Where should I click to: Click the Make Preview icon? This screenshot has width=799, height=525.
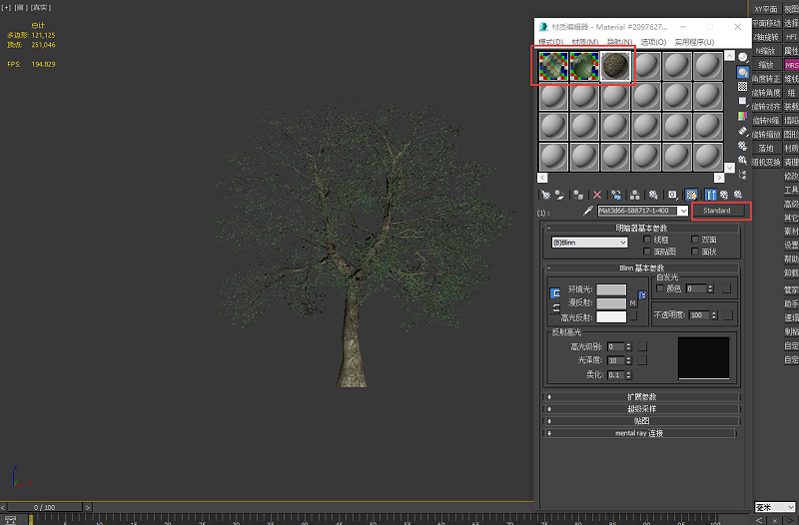pos(743,131)
